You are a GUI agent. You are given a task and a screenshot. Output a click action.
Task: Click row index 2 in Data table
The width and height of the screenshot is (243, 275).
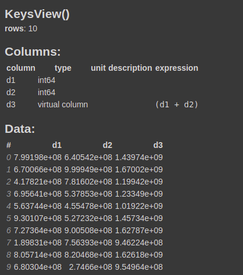[9, 182]
